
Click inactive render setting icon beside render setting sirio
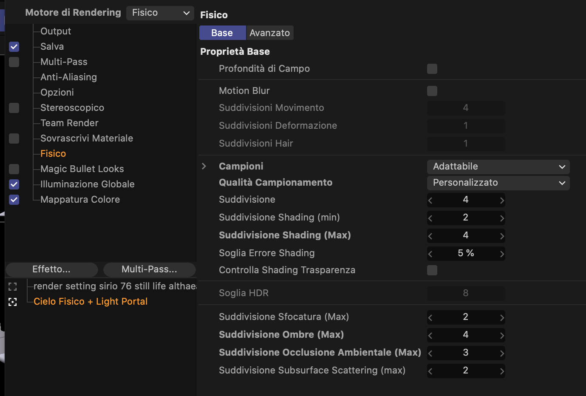[13, 286]
